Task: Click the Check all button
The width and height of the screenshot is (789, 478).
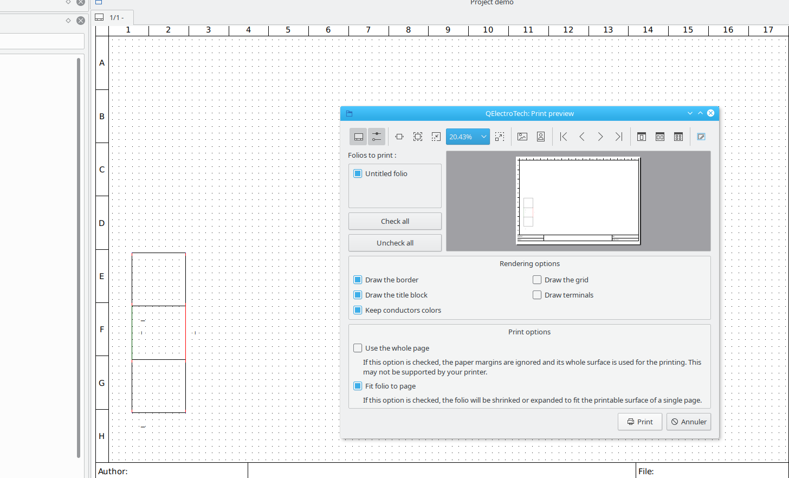Action: 395,221
